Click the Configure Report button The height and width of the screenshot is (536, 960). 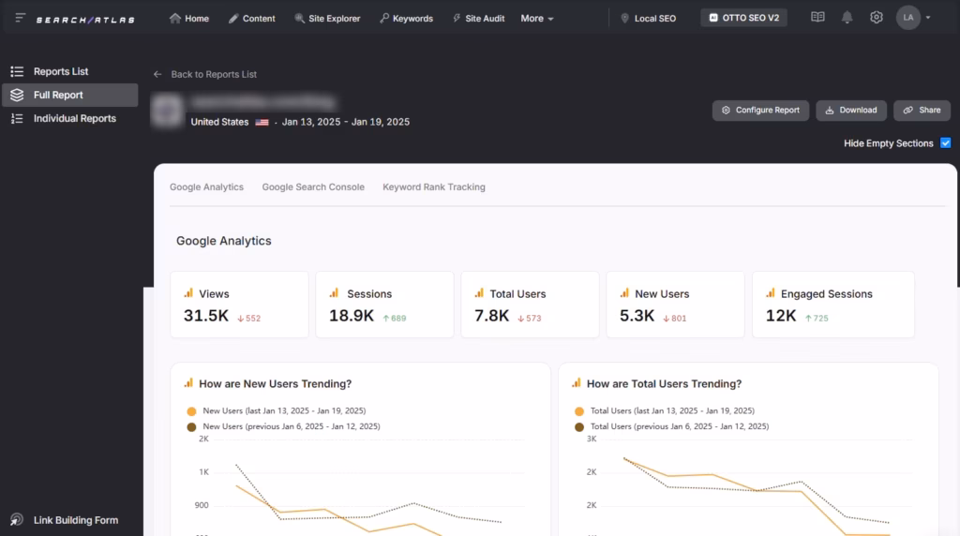760,111
